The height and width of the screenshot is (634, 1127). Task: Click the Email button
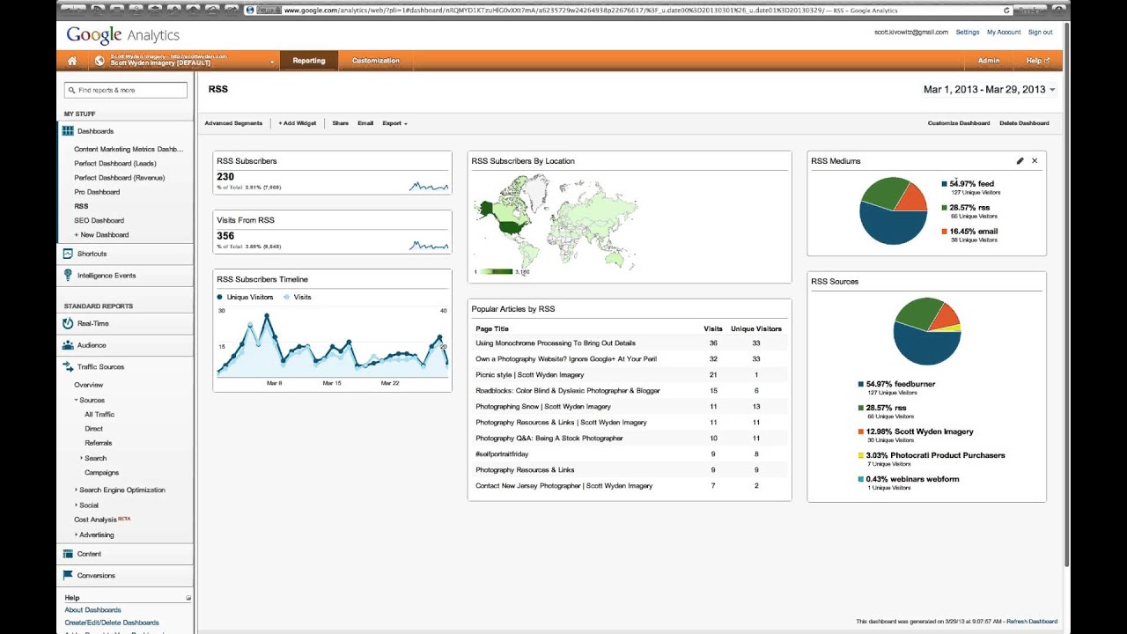point(365,123)
